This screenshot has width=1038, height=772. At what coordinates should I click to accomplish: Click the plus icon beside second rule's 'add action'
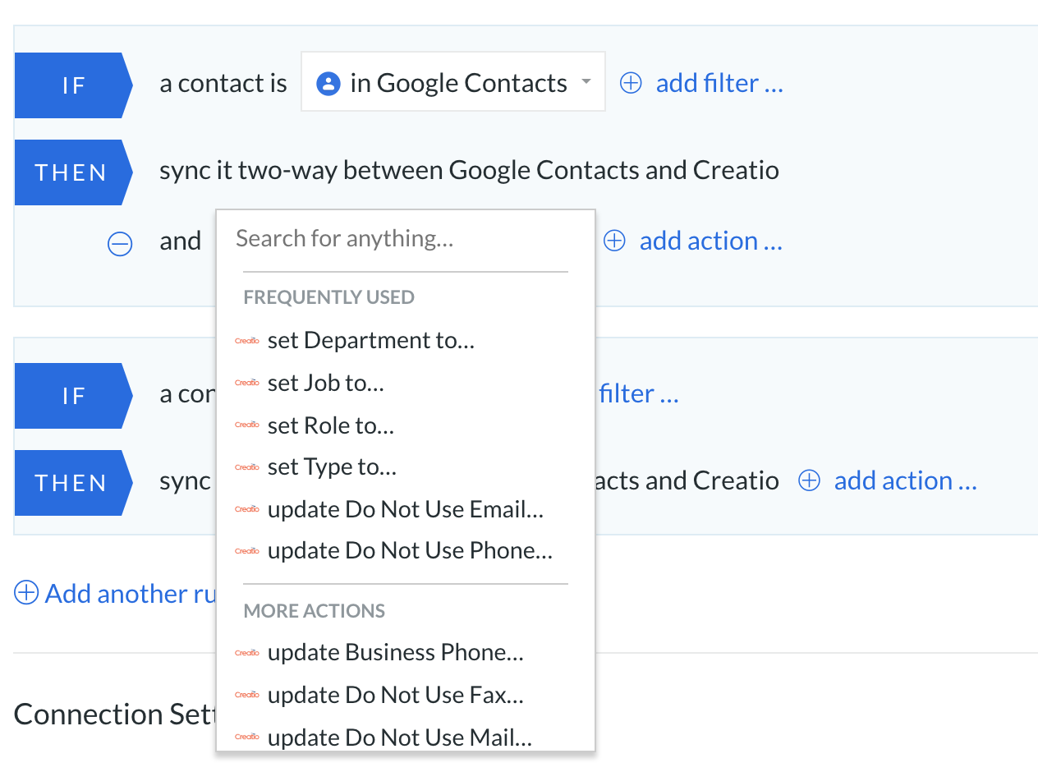809,480
